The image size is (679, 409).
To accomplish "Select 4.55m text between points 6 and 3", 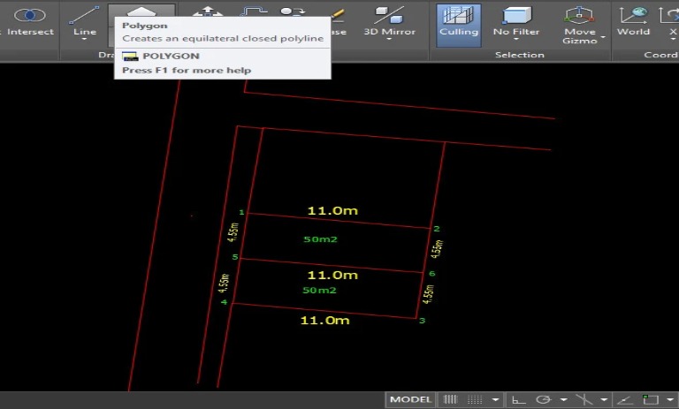I will pos(428,294).
